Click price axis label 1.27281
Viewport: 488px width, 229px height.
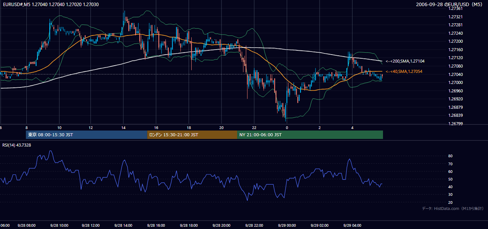click(x=456, y=25)
